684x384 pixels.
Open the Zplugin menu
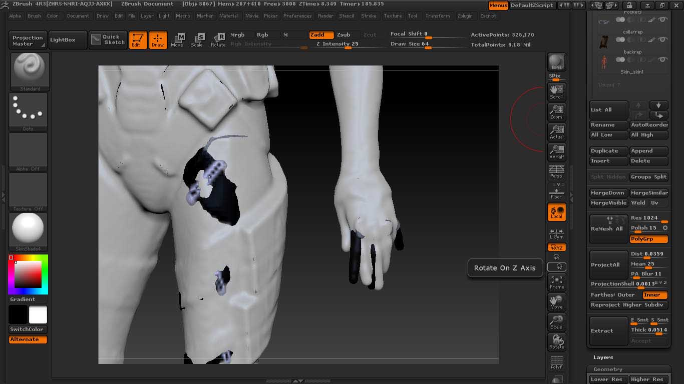click(465, 15)
